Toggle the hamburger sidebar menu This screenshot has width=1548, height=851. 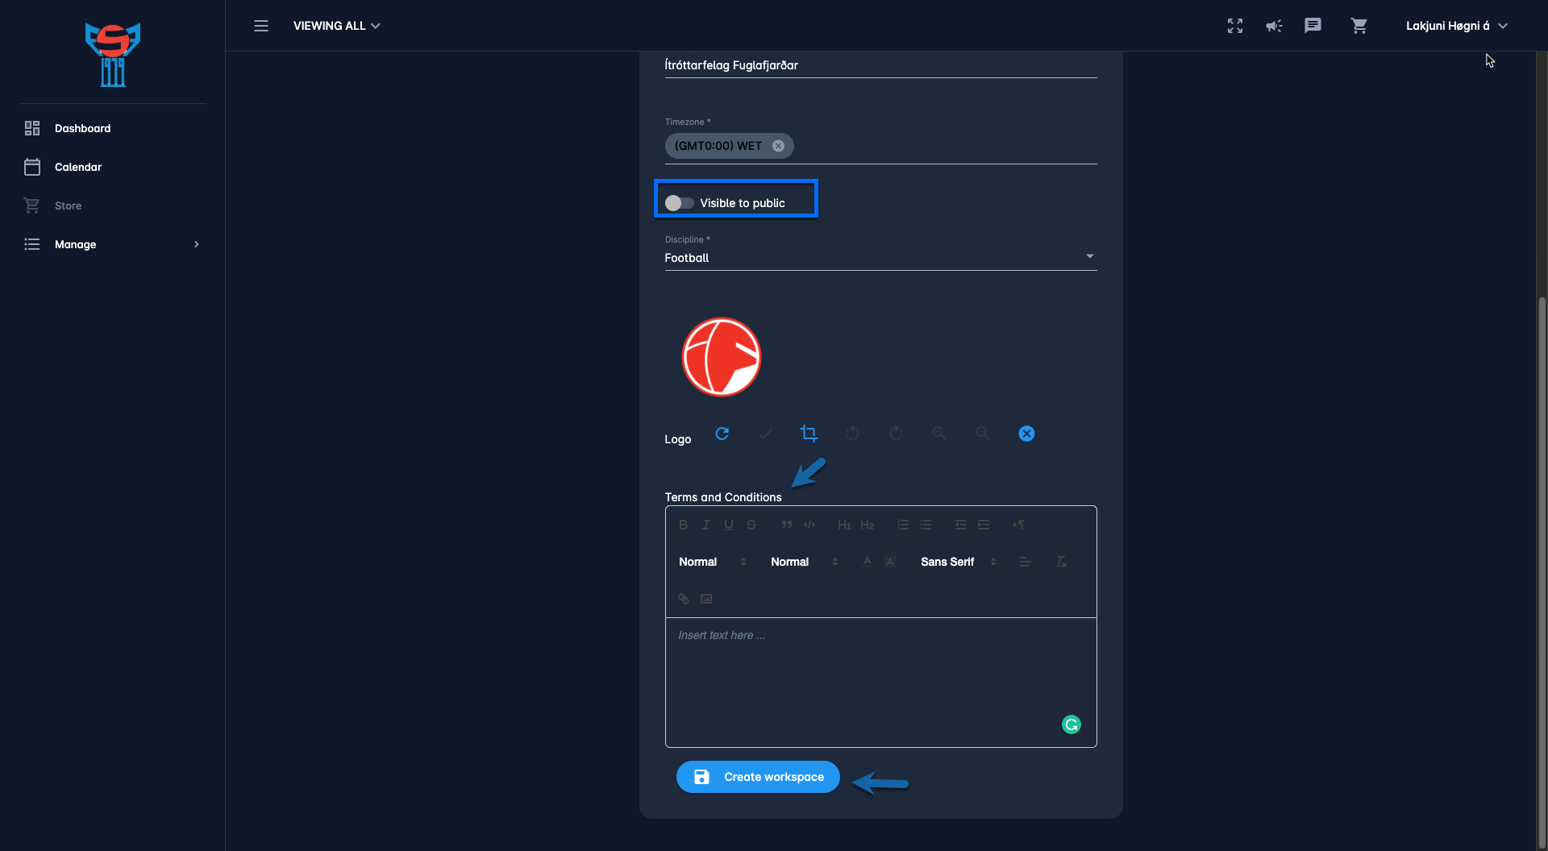[x=261, y=26]
